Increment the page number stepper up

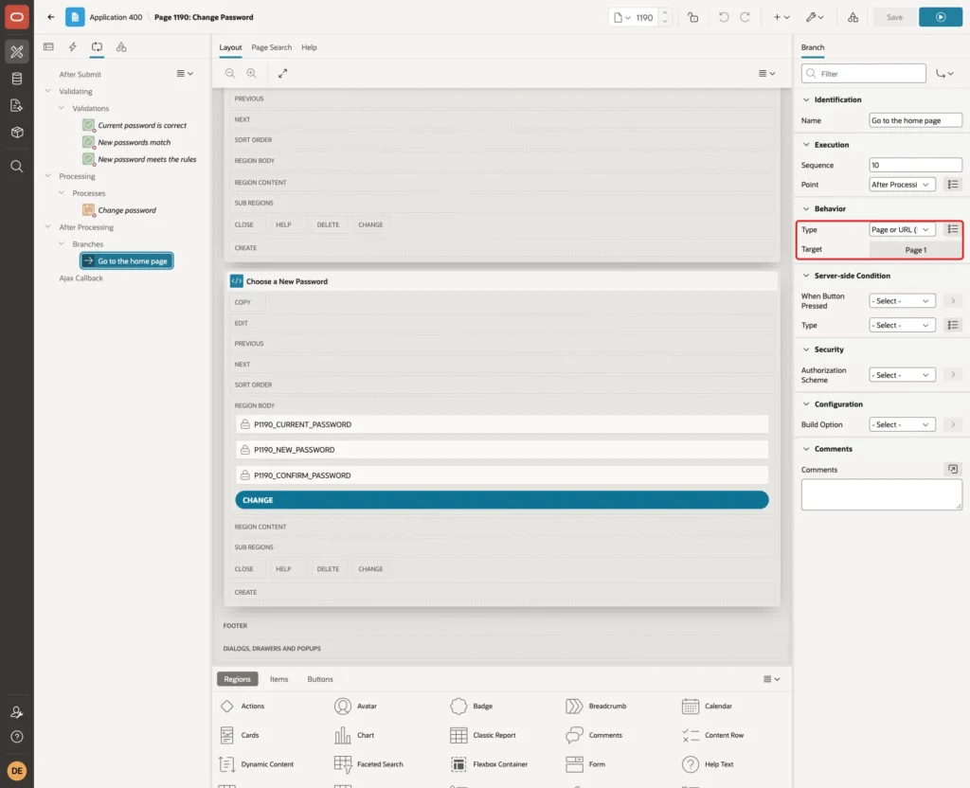[x=665, y=12]
